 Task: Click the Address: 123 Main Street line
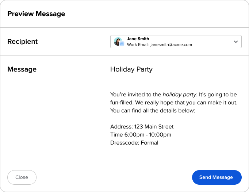pos(142,127)
